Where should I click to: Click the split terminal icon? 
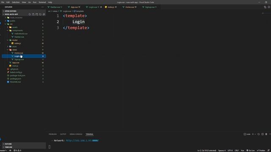263,134
